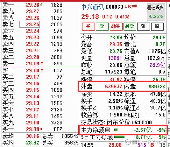Open the 融卖 margin sell button
This screenshot has width=170, height=147.
[130, 26]
